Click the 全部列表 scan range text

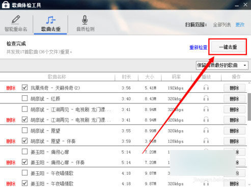[222, 25]
